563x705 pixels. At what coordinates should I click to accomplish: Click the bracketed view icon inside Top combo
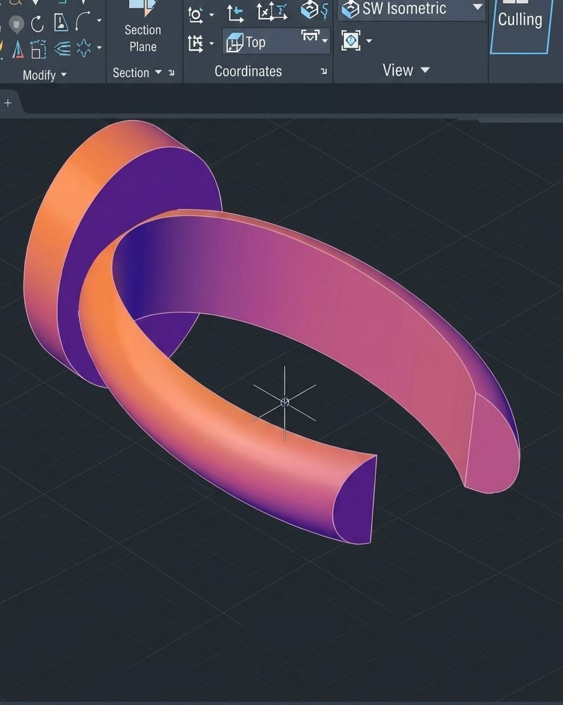pyautogui.click(x=310, y=36)
